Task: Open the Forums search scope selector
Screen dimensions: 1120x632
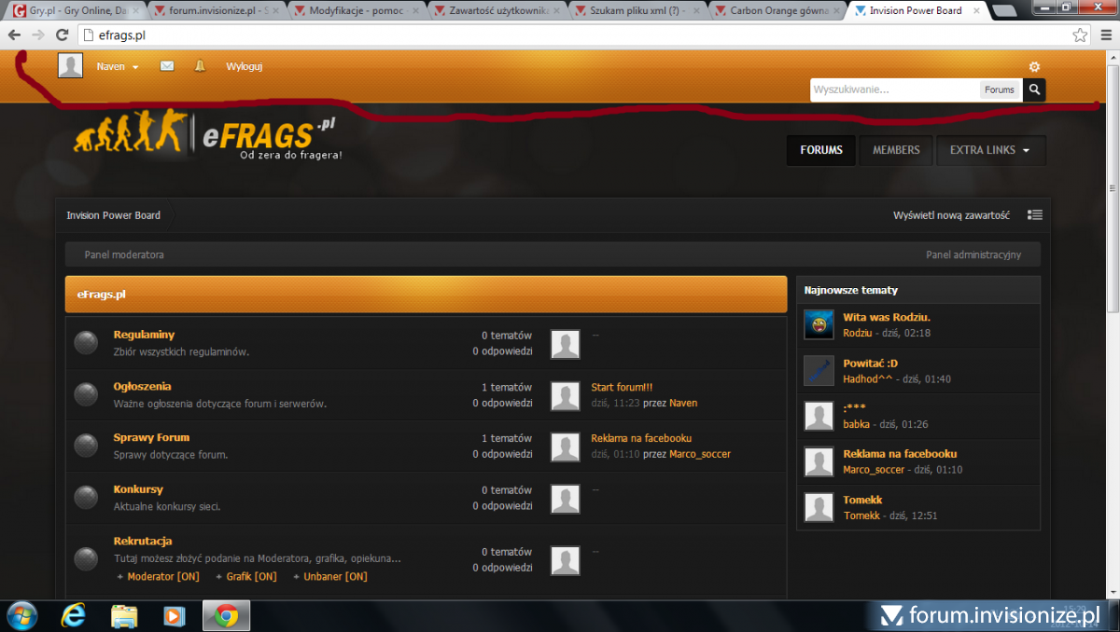Action: [x=999, y=89]
